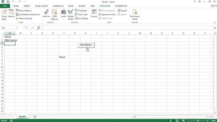Open the Document Panel

coord(135,15)
